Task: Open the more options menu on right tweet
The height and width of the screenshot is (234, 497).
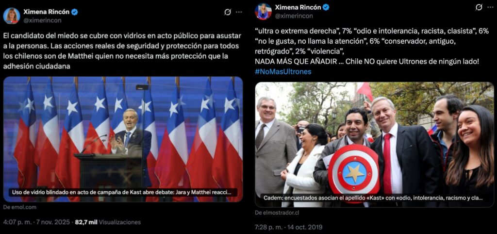Action: (490, 7)
